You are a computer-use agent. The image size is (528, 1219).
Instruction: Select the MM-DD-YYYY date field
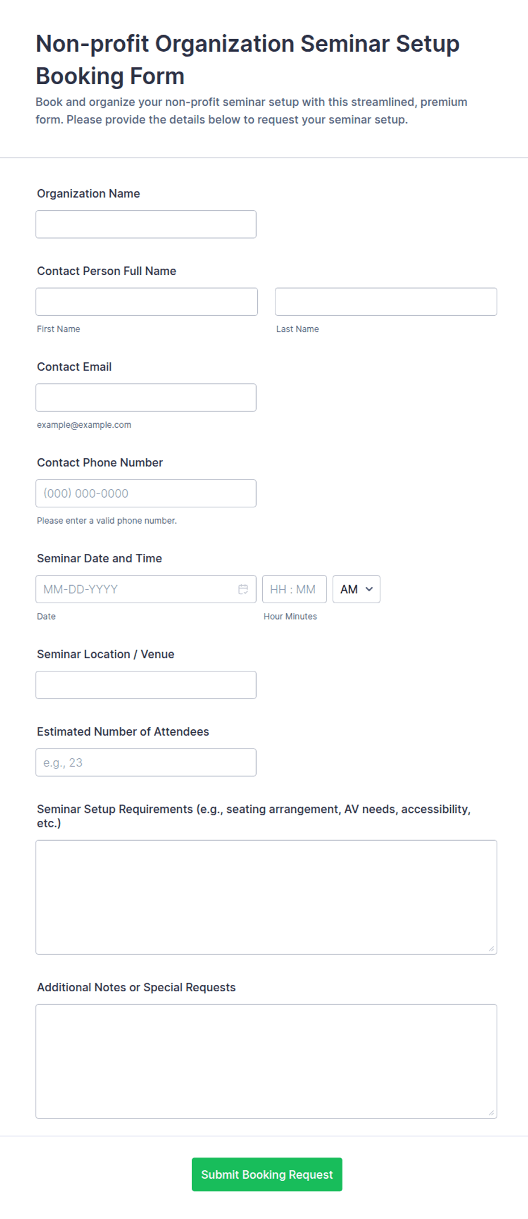click(x=146, y=589)
